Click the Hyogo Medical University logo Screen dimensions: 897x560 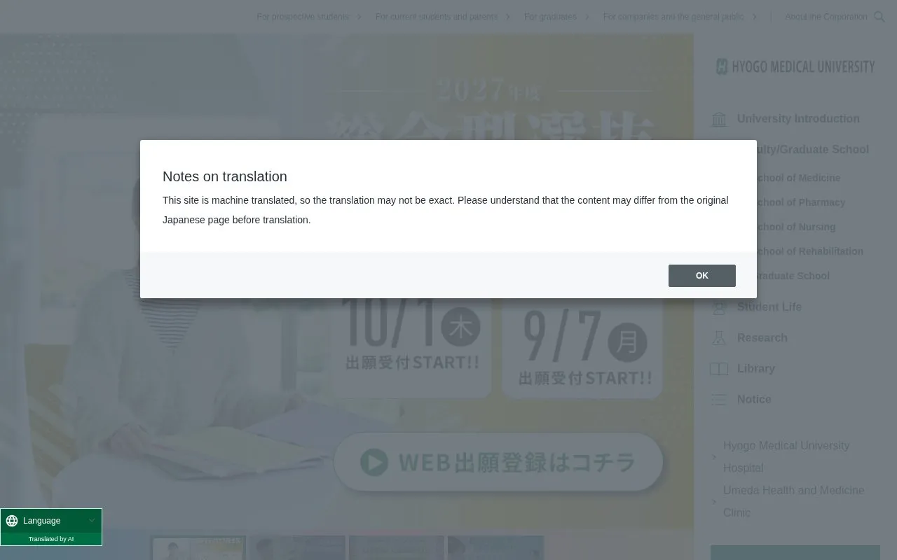(795, 66)
